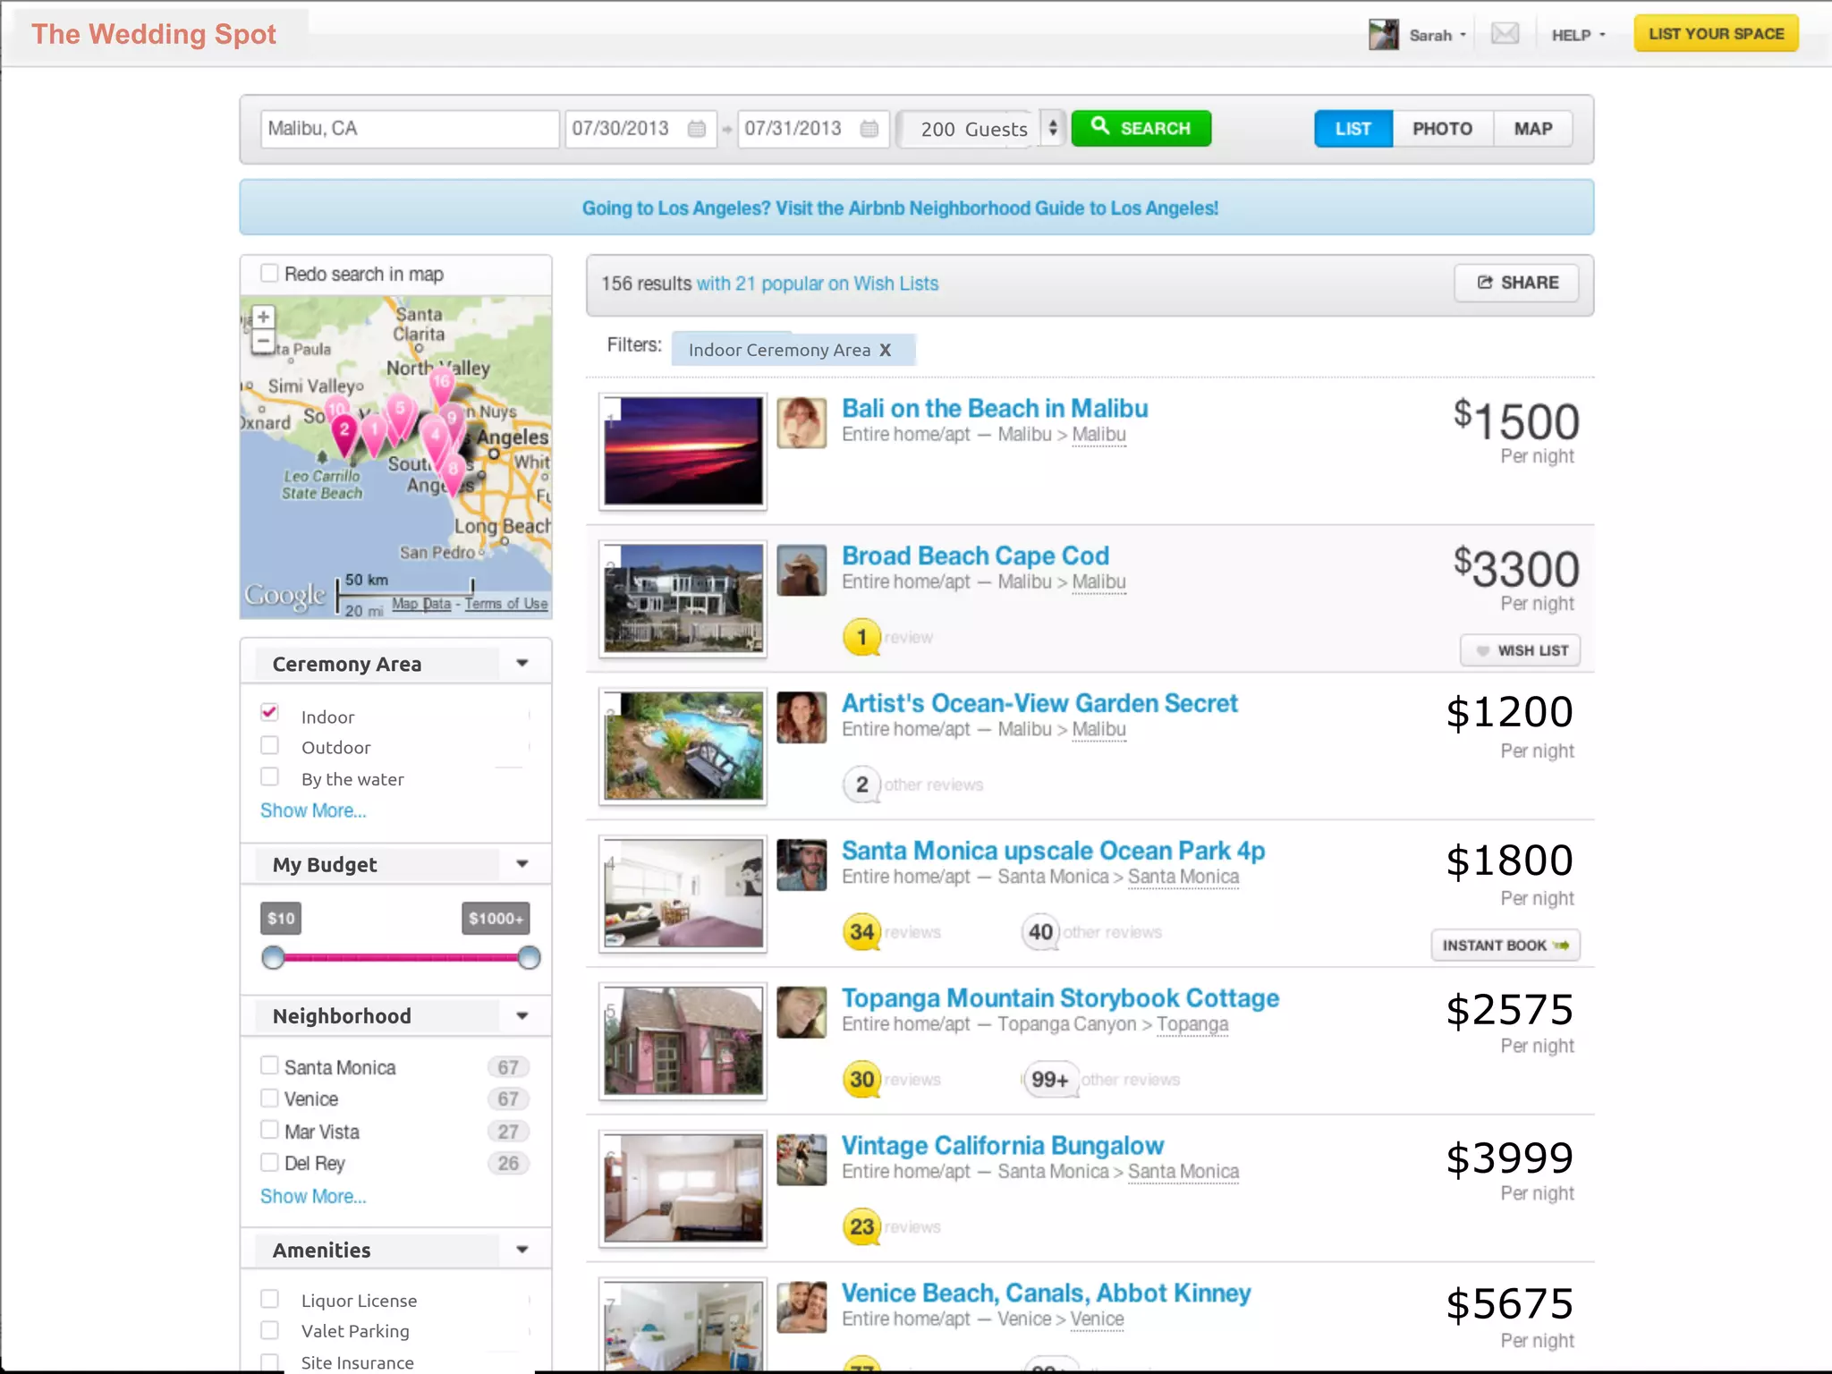Click Sarah's profile picture in header

click(x=1383, y=35)
